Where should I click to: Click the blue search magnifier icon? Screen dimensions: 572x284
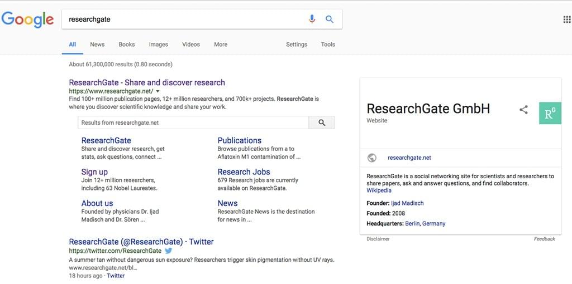330,19
